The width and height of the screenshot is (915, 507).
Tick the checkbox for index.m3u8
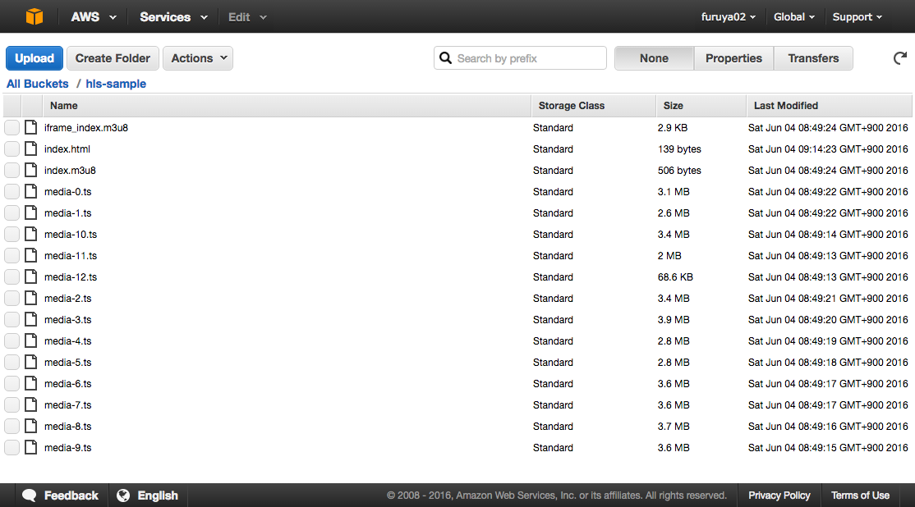tap(11, 171)
